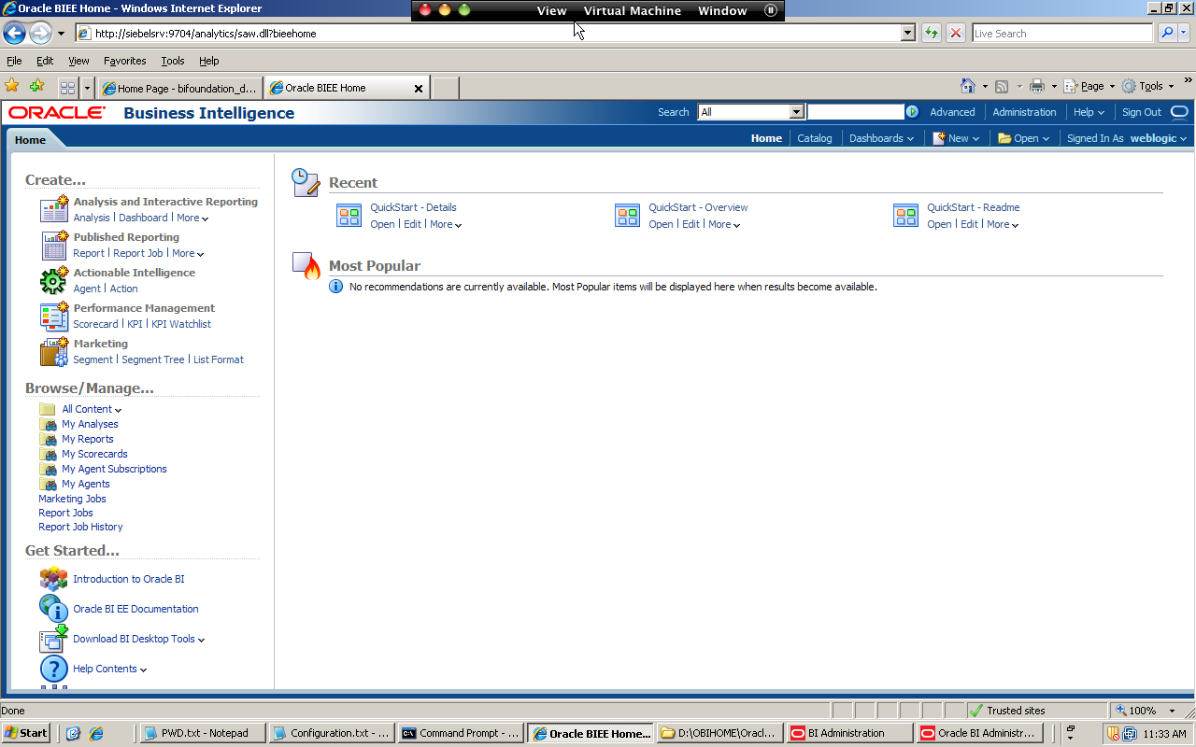Click the refresh page icon

(931, 33)
